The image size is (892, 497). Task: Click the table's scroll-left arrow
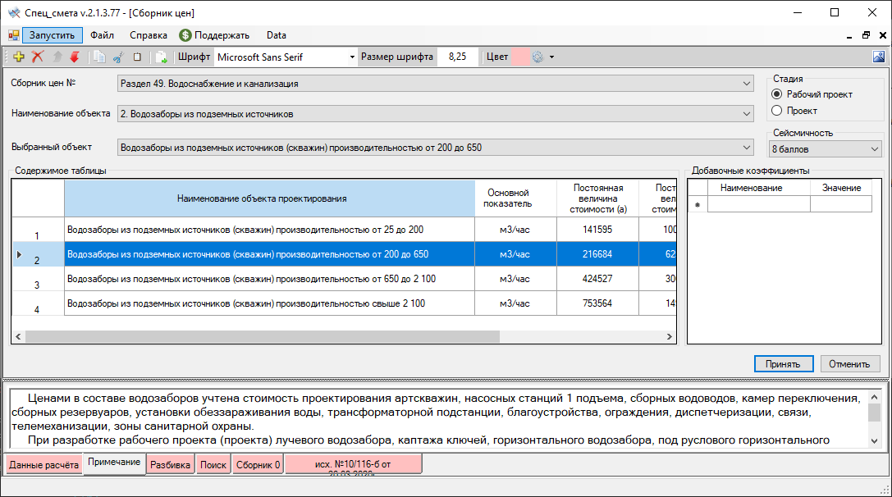[18, 336]
